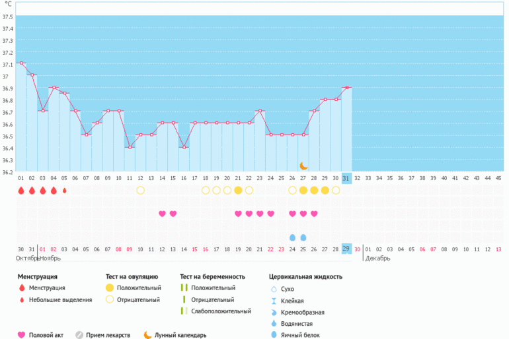509x339 pixels.
Task: Click the 37.1 temperature point on day 01
Action: tap(21, 63)
